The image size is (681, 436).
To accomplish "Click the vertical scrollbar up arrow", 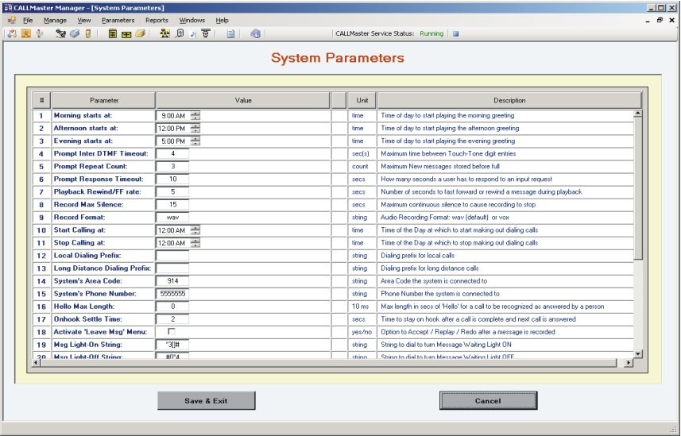I will (x=637, y=114).
